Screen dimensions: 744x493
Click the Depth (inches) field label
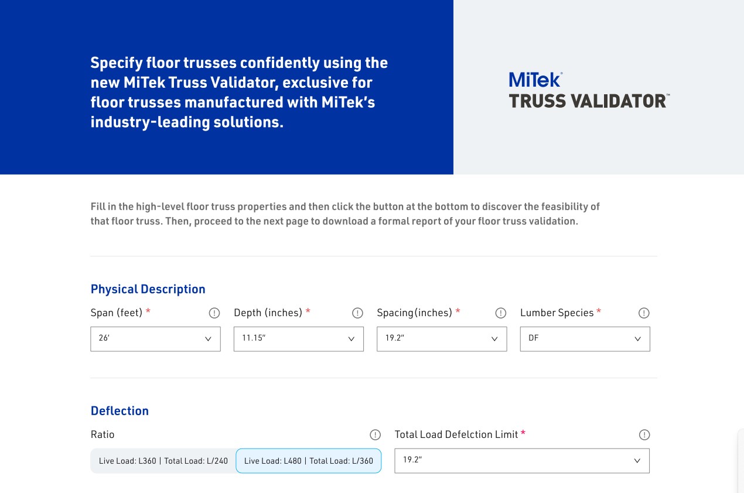coord(272,313)
